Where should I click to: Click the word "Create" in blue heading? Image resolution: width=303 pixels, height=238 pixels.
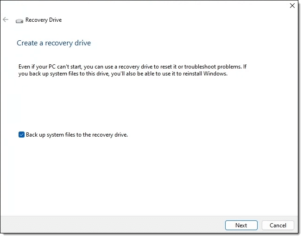click(x=27, y=43)
